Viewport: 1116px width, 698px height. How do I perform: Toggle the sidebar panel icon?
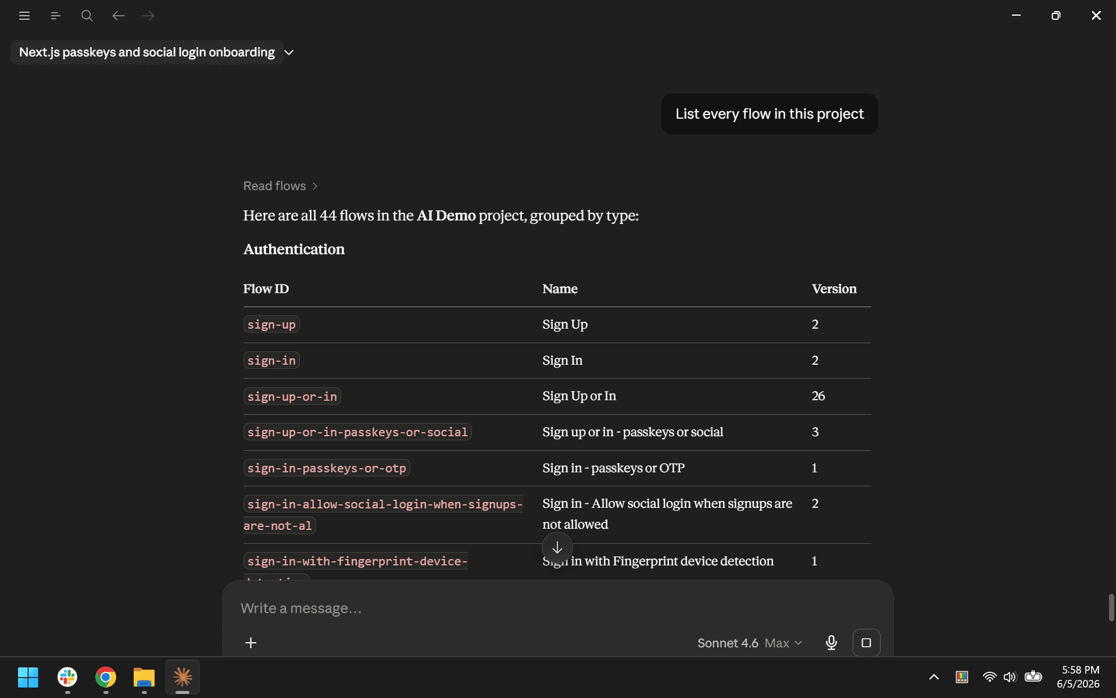[x=55, y=16]
